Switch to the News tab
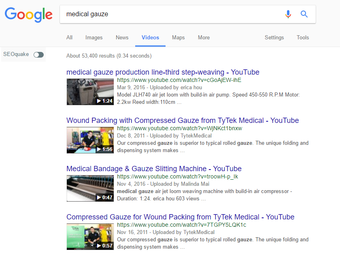 point(122,37)
